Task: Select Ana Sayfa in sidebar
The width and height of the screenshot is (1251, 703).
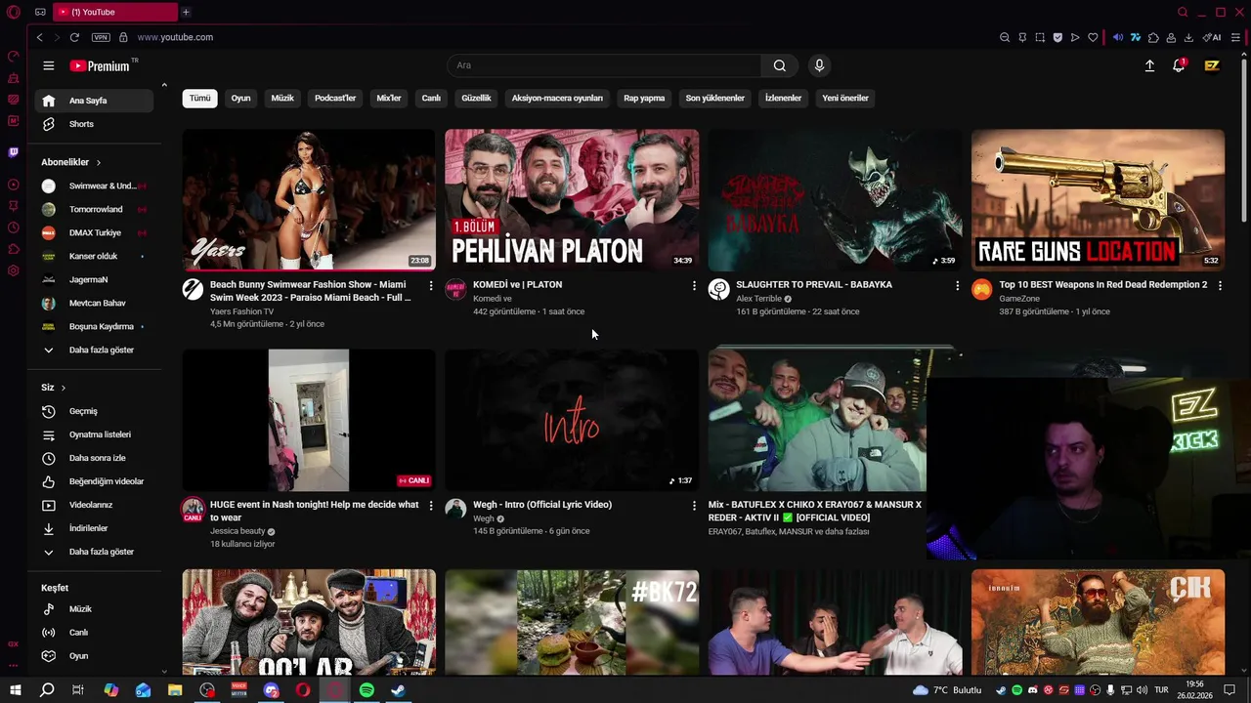Action: pyautogui.click(x=94, y=101)
